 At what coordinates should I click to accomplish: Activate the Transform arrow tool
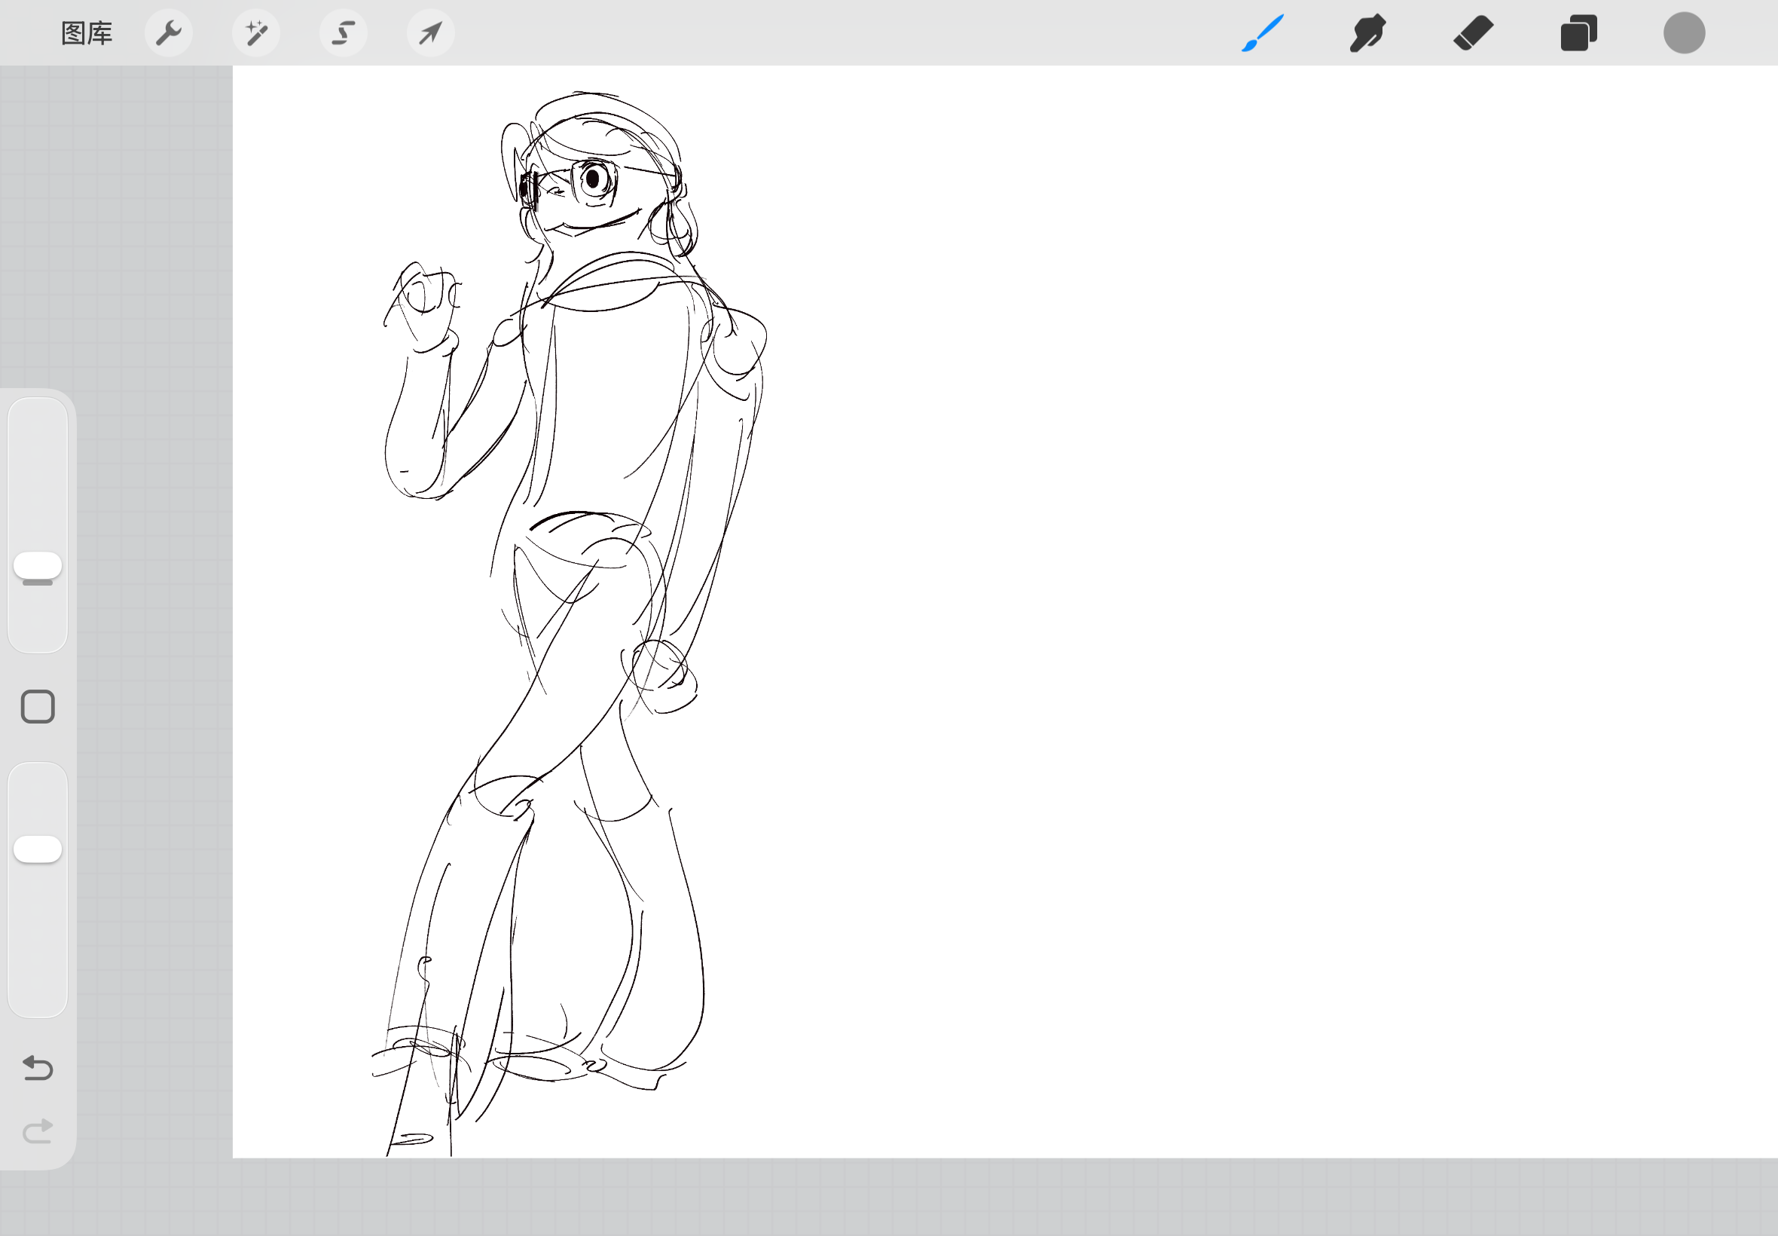click(430, 33)
